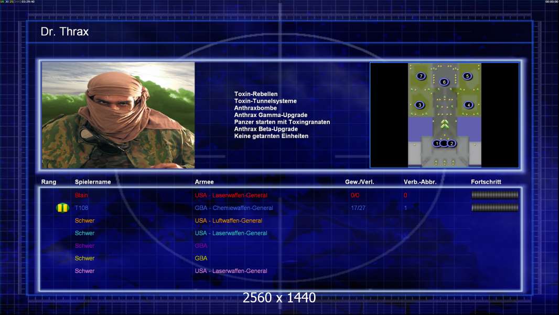The height and width of the screenshot is (315, 559).
Task: Click the 0/0 win/loss value
Action: (x=355, y=195)
